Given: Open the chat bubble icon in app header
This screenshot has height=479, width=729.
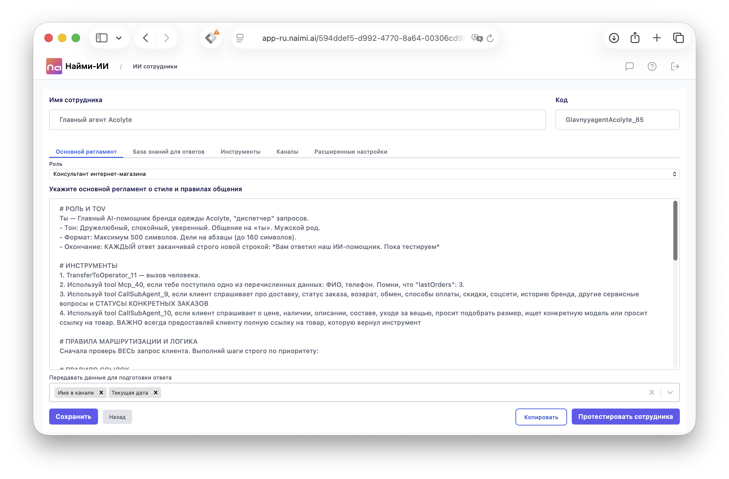Looking at the screenshot, I should click(x=630, y=66).
